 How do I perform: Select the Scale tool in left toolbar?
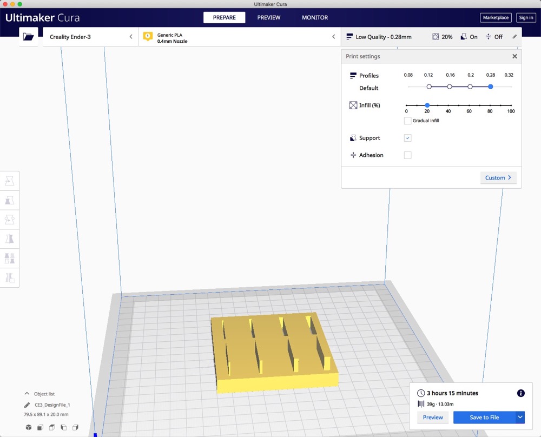10,200
